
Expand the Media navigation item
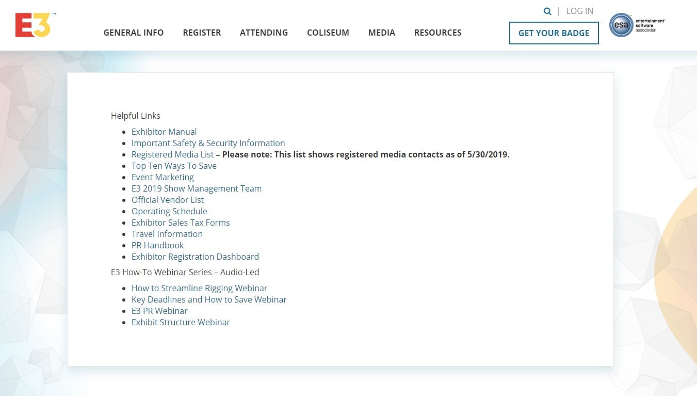[x=381, y=33]
